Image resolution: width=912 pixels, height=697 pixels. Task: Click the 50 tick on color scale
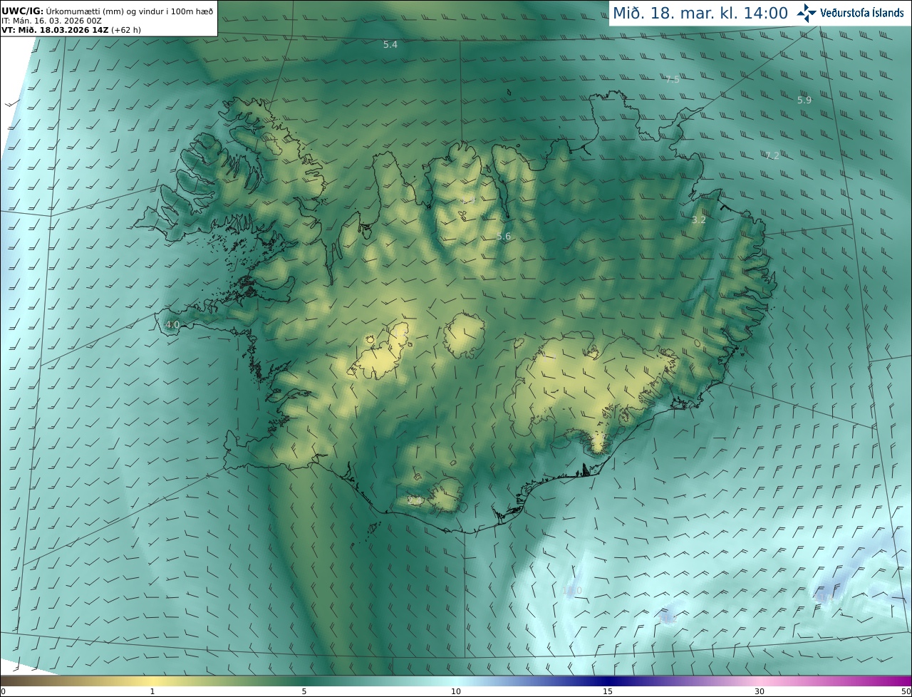point(906,691)
